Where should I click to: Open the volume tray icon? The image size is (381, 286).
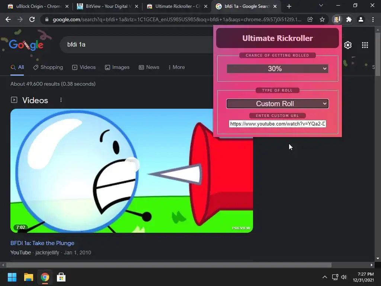(344, 277)
